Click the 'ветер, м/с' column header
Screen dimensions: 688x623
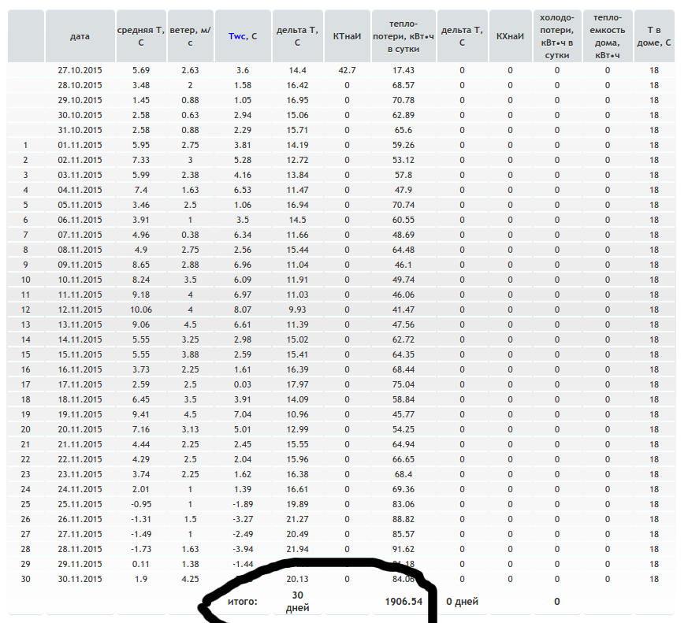(x=190, y=36)
